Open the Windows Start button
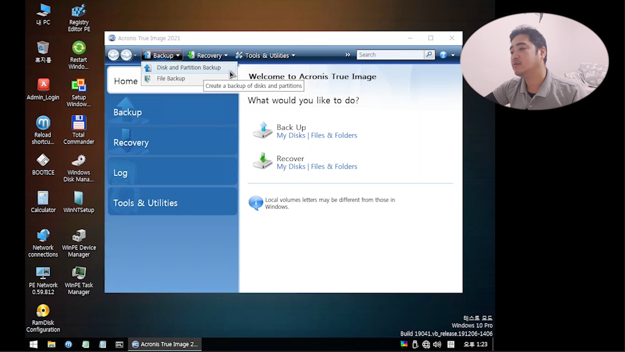 click(33, 345)
